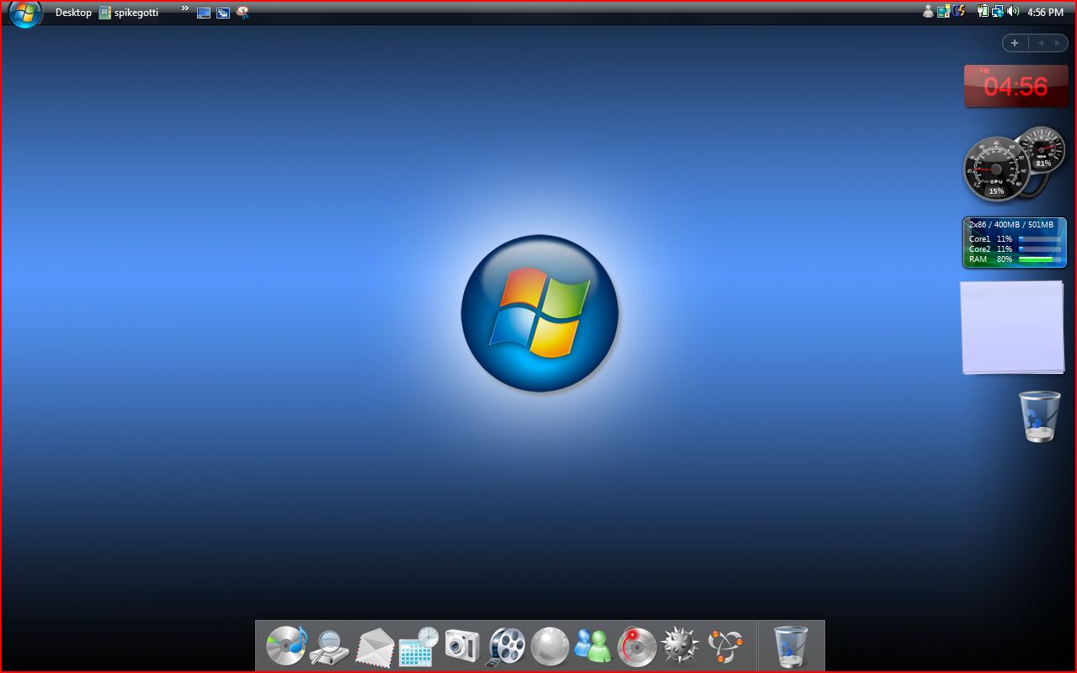Click the sidebar previous page arrow
Viewport: 1077px width, 673px height.
tap(1040, 43)
